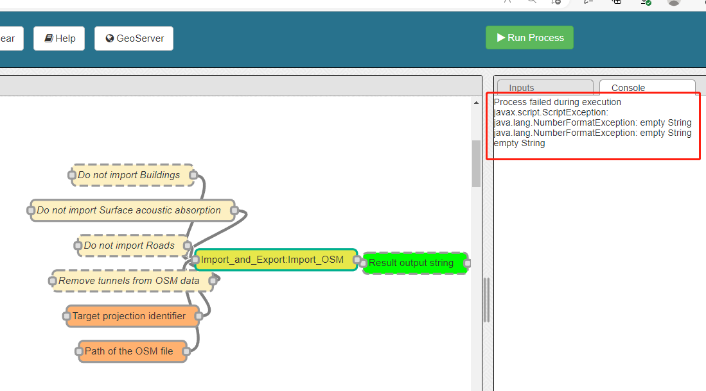Click input port of Surface acoustic absorption node
The image size is (706, 391).
click(x=31, y=210)
